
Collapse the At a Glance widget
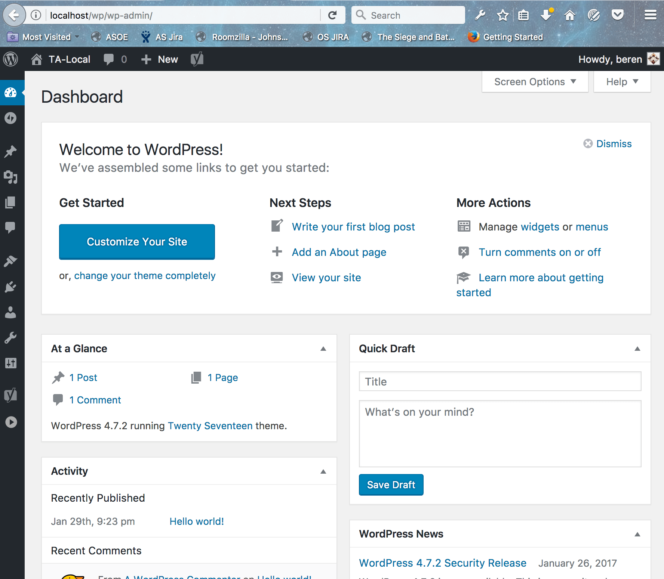point(322,349)
